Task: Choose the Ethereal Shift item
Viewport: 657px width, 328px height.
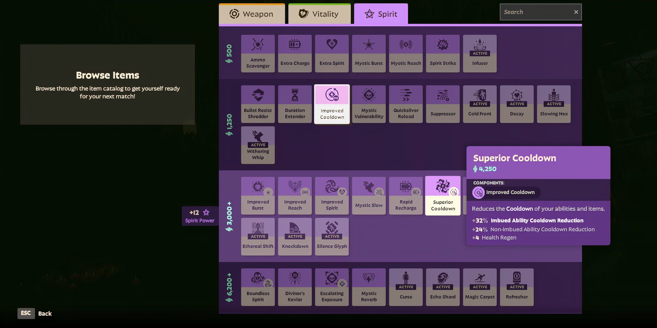Action: 258,237
